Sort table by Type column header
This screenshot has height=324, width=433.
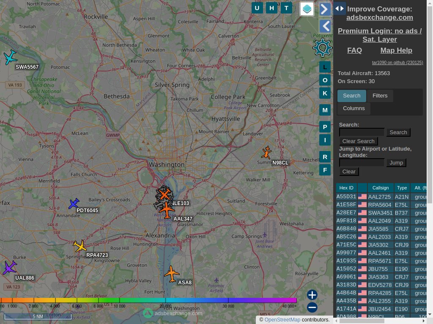(402, 188)
